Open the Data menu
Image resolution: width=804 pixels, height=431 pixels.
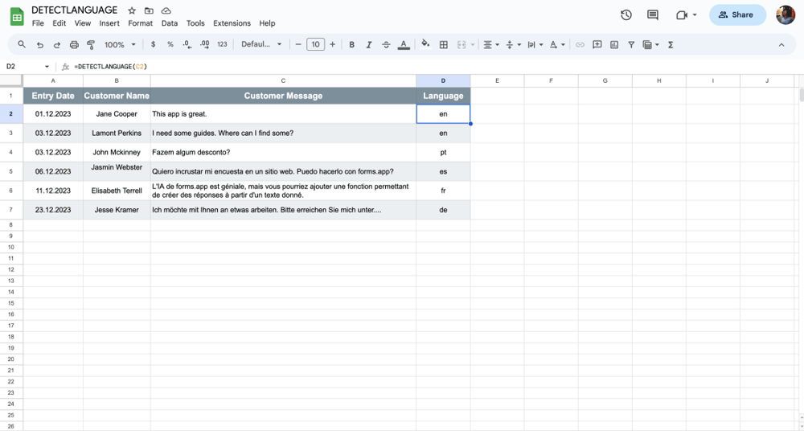click(x=169, y=23)
